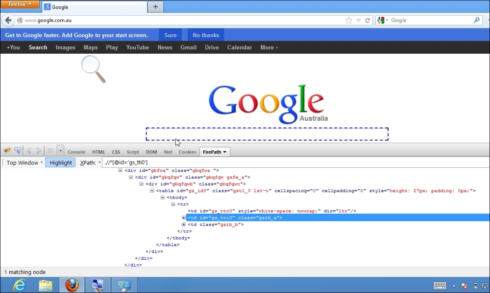This screenshot has width=490, height=293.
Task: Select the closing </table> tag line
Action: [168, 245]
